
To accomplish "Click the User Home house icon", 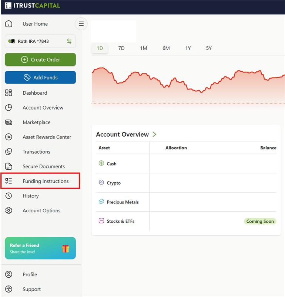I will 9,24.
